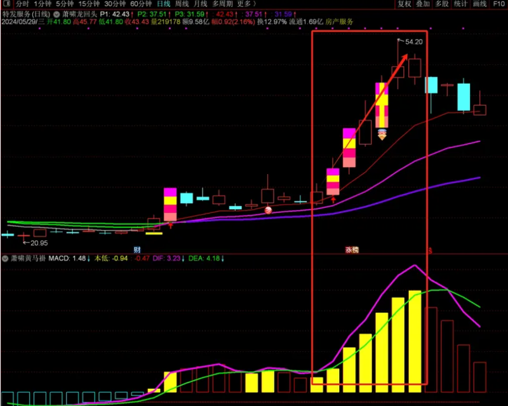Viewport: 508px width, 406px height.
Task: Open the 多周期 multi-period view
Action: [x=222, y=4]
